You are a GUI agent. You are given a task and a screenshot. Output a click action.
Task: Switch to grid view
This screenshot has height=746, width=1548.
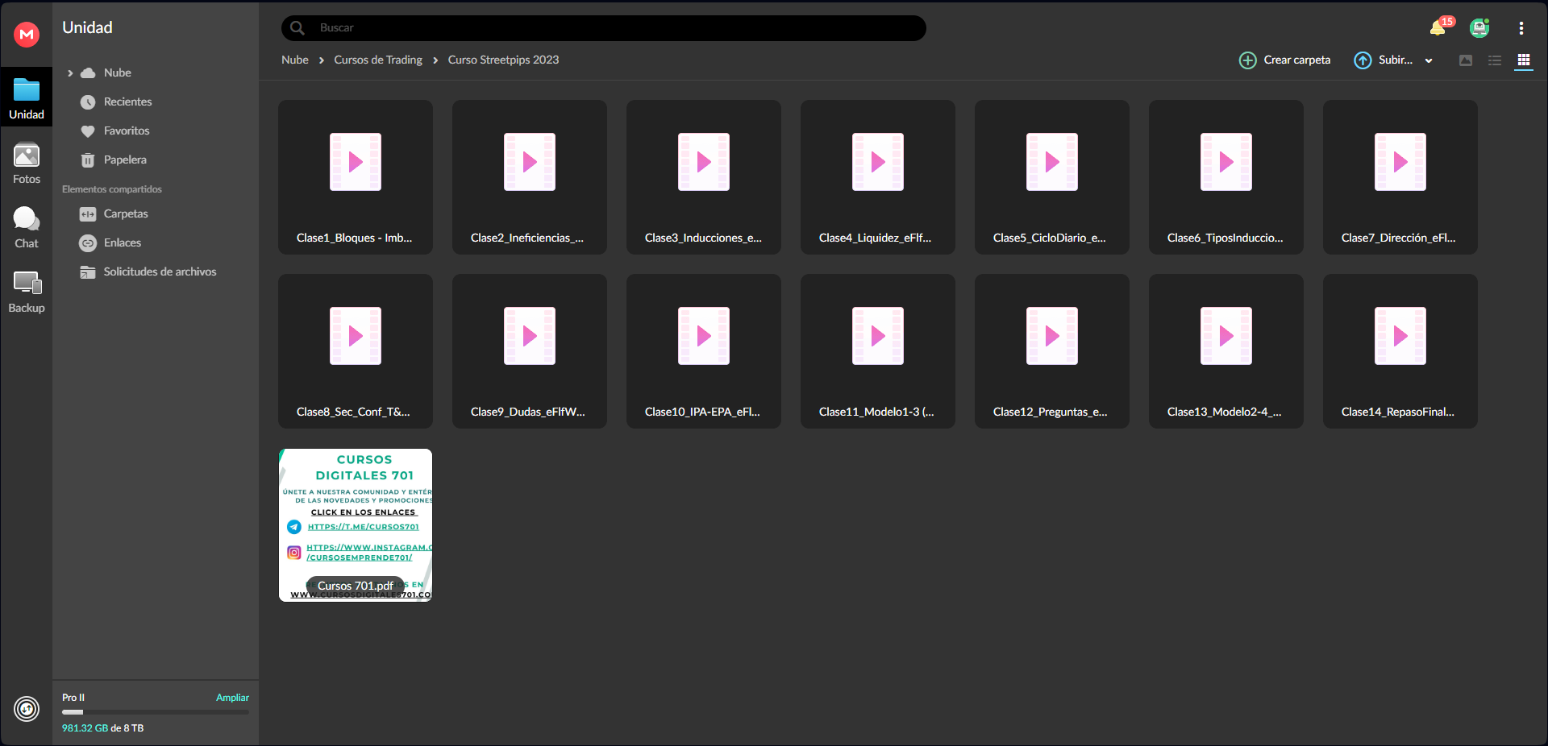click(1524, 60)
